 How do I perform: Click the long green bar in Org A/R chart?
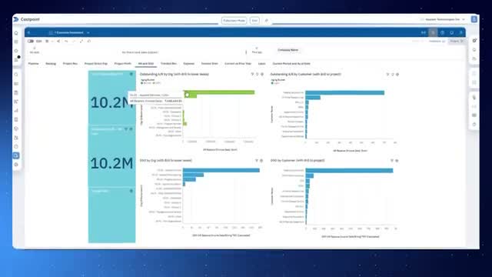click(x=219, y=92)
